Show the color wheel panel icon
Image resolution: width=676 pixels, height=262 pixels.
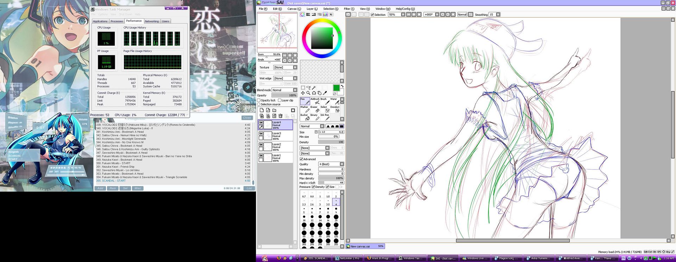302,14
